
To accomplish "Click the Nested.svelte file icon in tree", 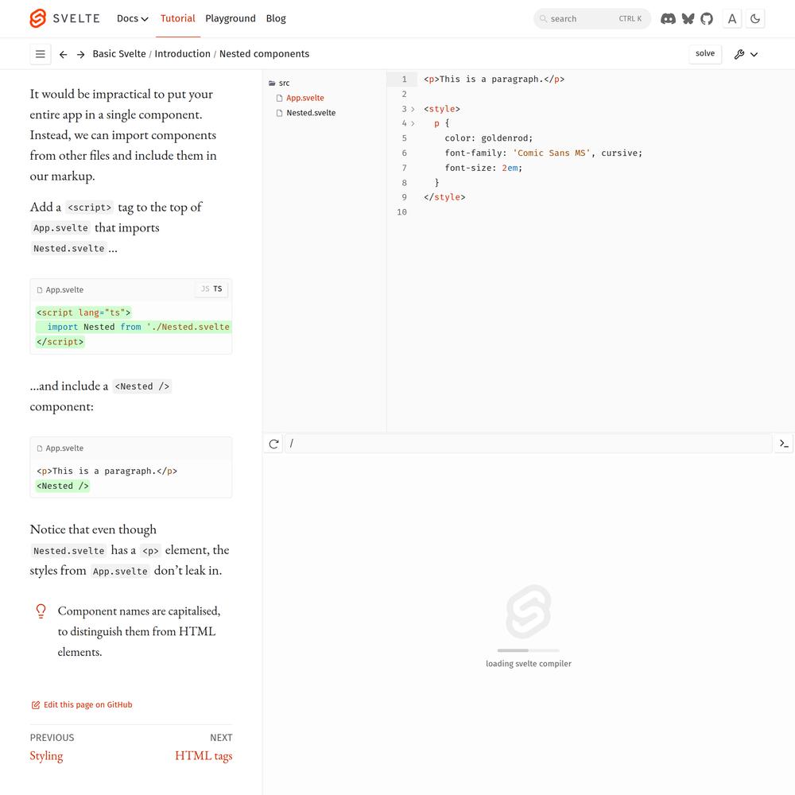I will tap(279, 113).
